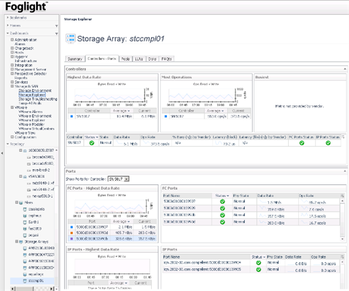Open the Homes section dropdown menu arrow
The image size is (349, 291).
click(x=56, y=26)
